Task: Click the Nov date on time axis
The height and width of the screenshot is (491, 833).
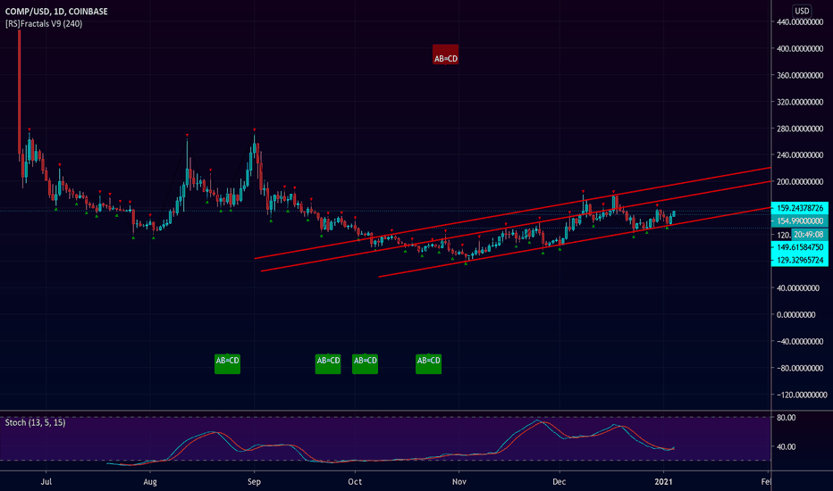Action: 459,482
